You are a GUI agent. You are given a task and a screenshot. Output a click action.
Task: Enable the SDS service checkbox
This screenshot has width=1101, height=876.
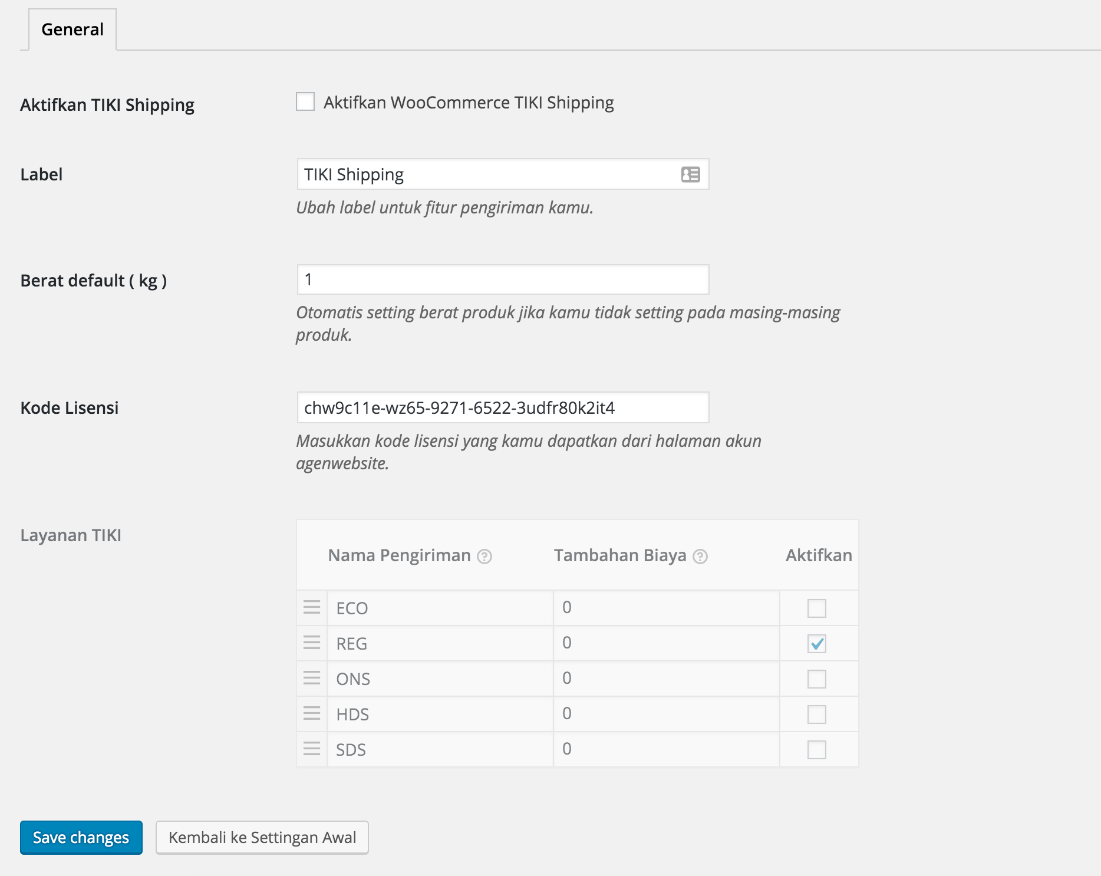(x=817, y=749)
